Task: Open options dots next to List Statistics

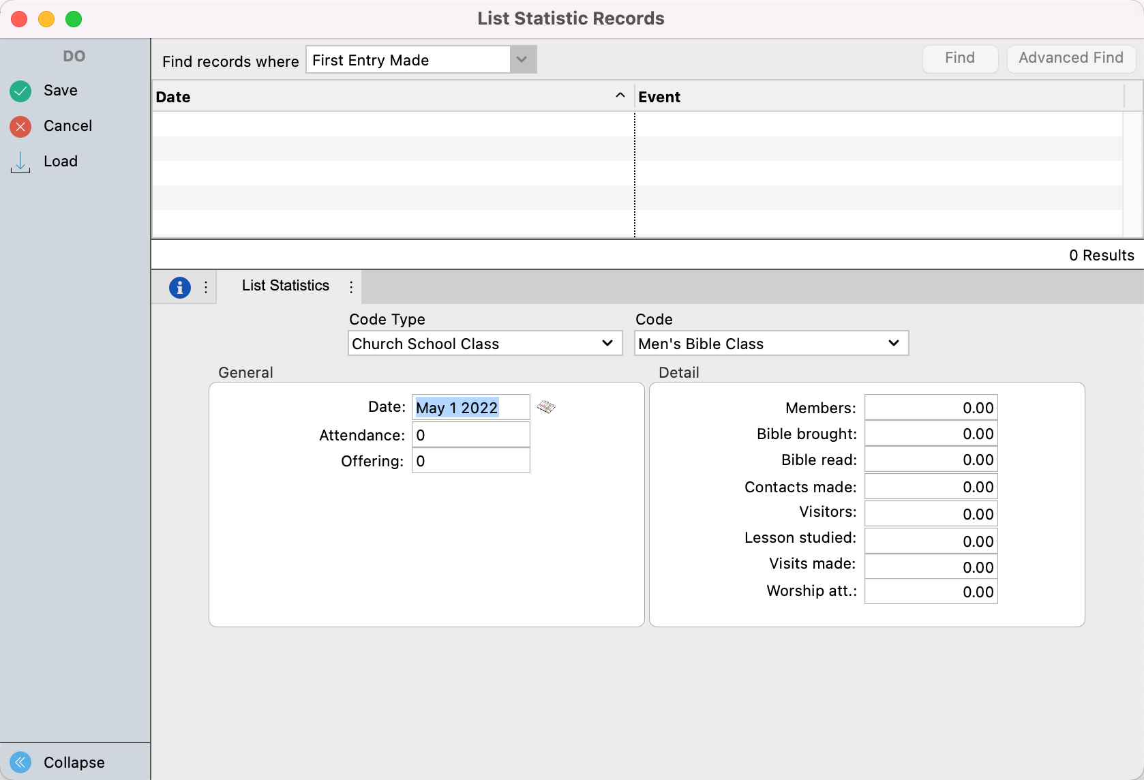Action: [x=351, y=287]
